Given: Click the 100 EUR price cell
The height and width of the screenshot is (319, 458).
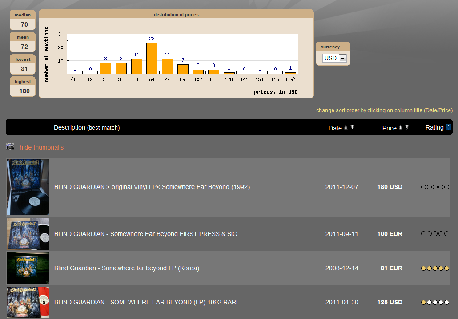Looking at the screenshot, I should (x=390, y=234).
